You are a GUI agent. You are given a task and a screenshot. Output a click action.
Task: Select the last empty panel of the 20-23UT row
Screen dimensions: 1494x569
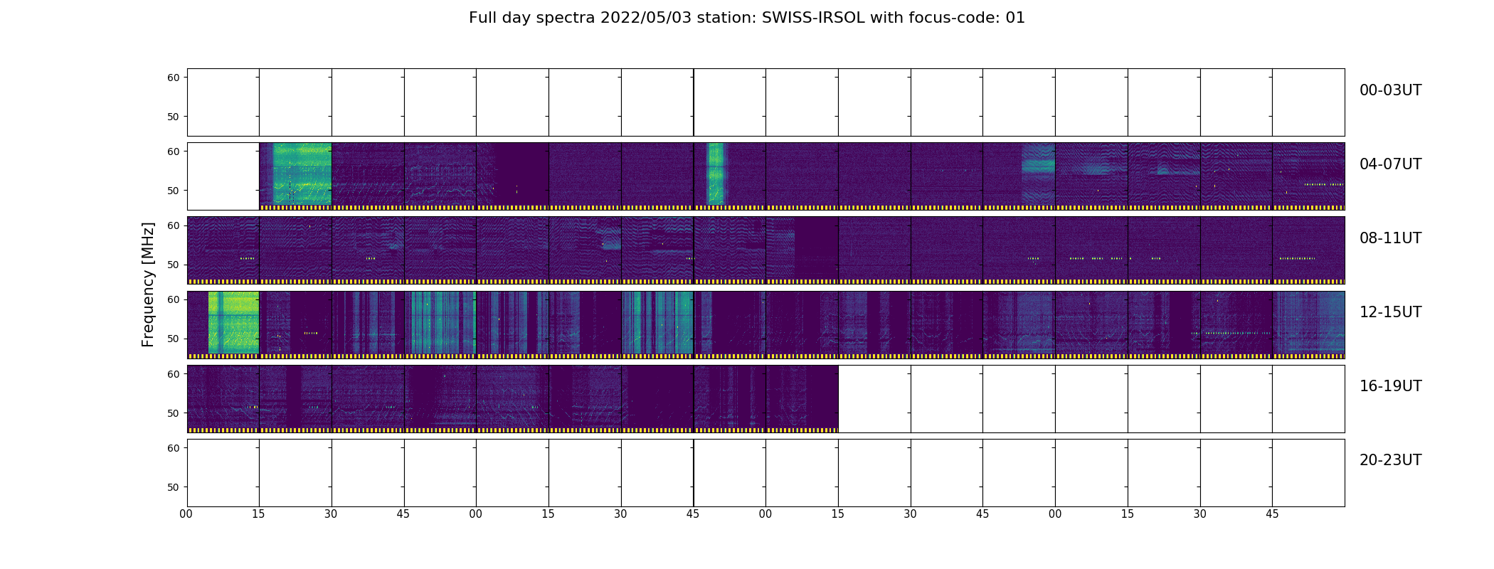[x=1308, y=473]
